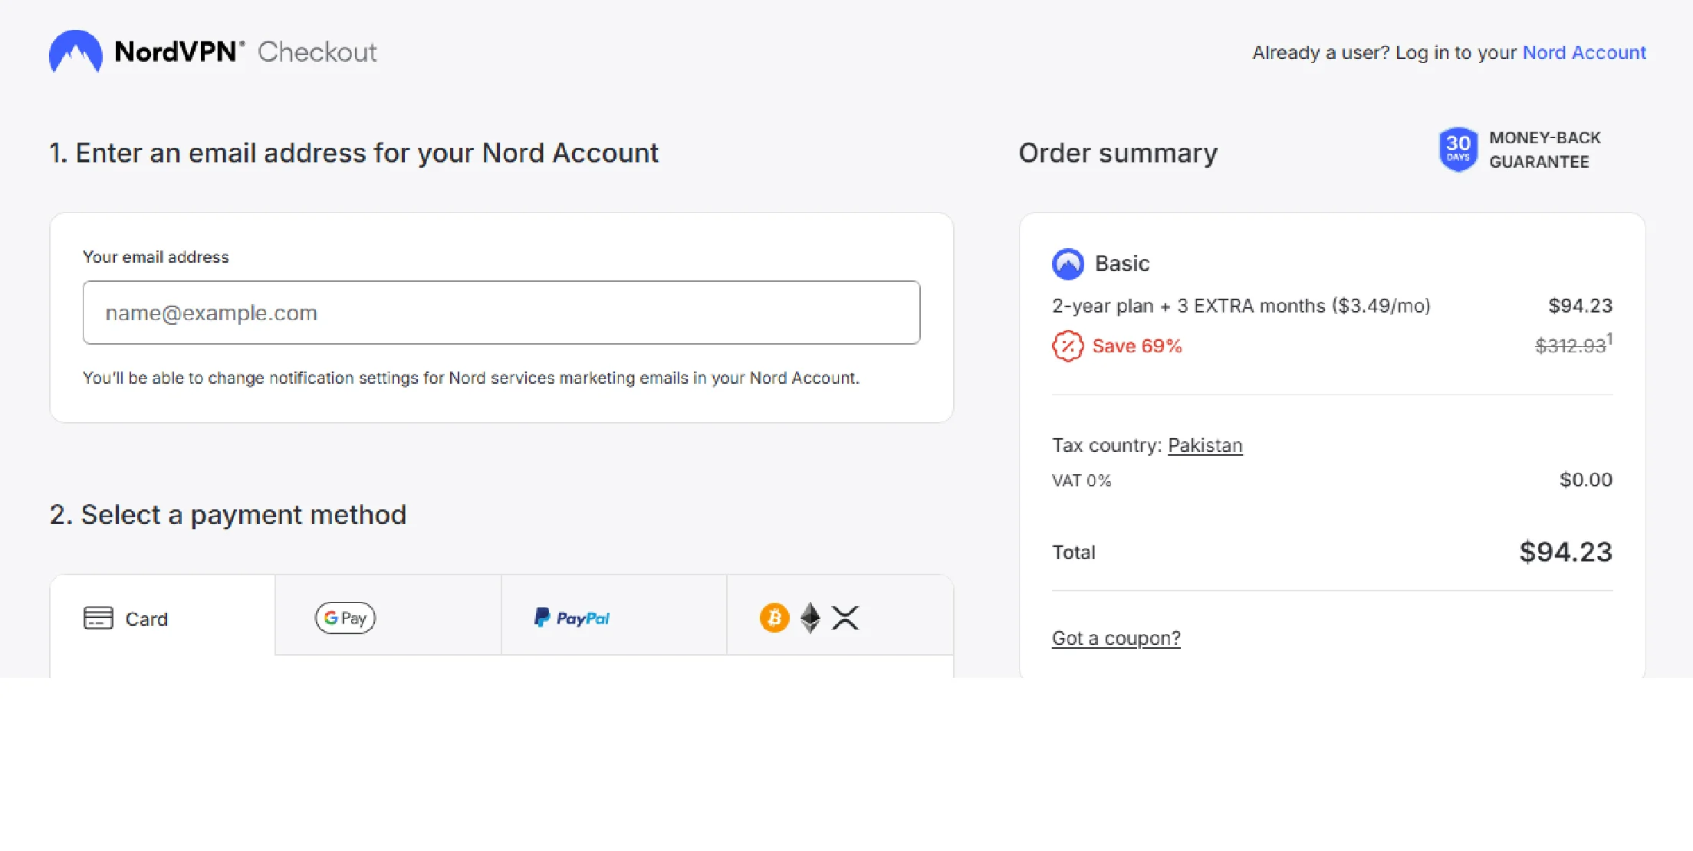
Task: Open the Got a coupon? link
Action: [x=1116, y=638]
